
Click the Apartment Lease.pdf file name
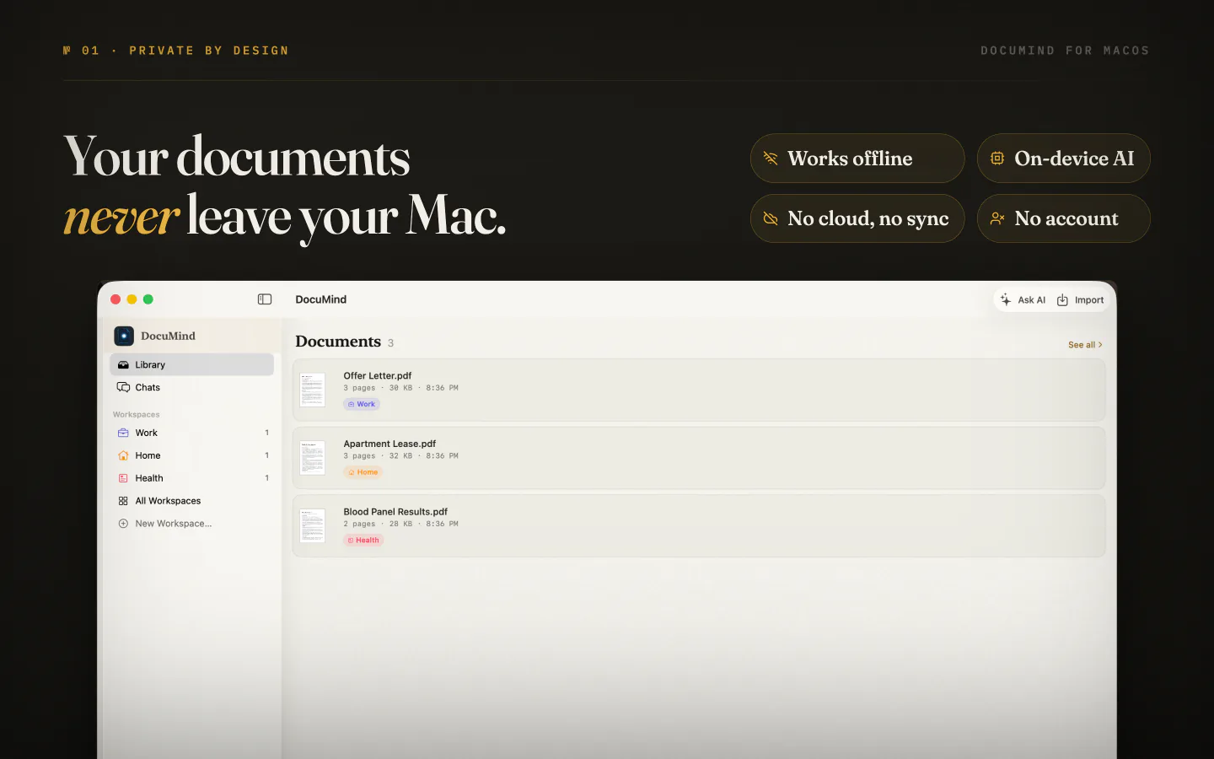tap(389, 444)
